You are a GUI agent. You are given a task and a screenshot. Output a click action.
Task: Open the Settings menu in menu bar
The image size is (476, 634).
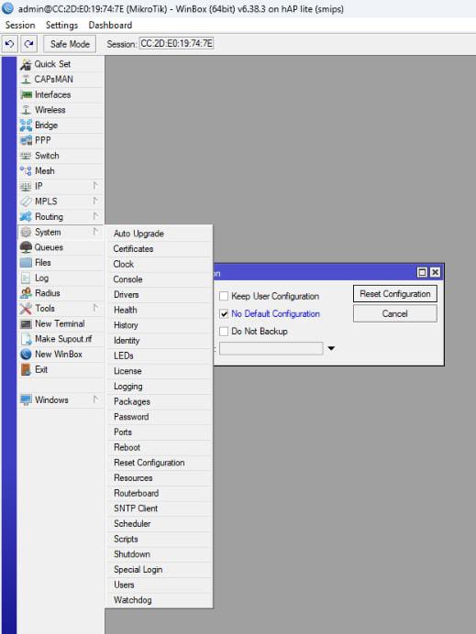[61, 25]
